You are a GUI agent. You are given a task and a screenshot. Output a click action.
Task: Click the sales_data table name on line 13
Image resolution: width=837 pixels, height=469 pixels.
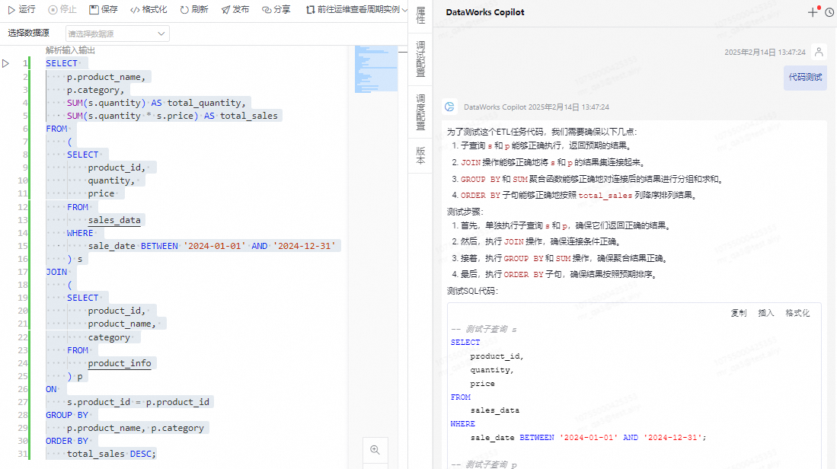click(114, 220)
